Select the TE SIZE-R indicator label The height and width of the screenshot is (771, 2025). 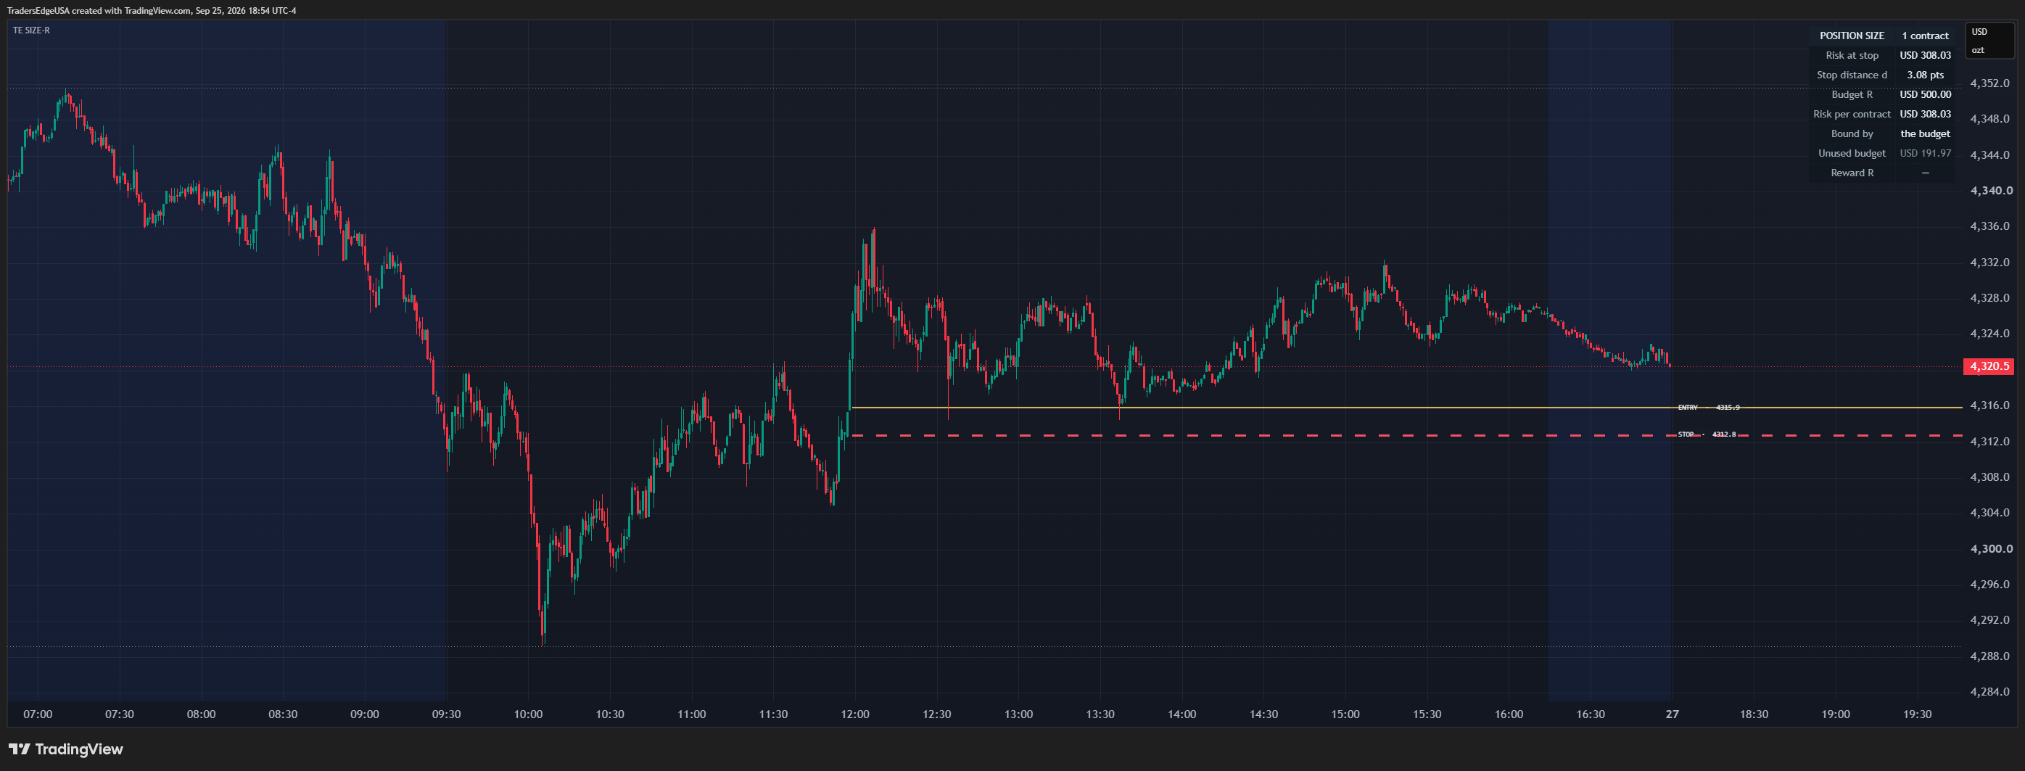pyautogui.click(x=31, y=30)
